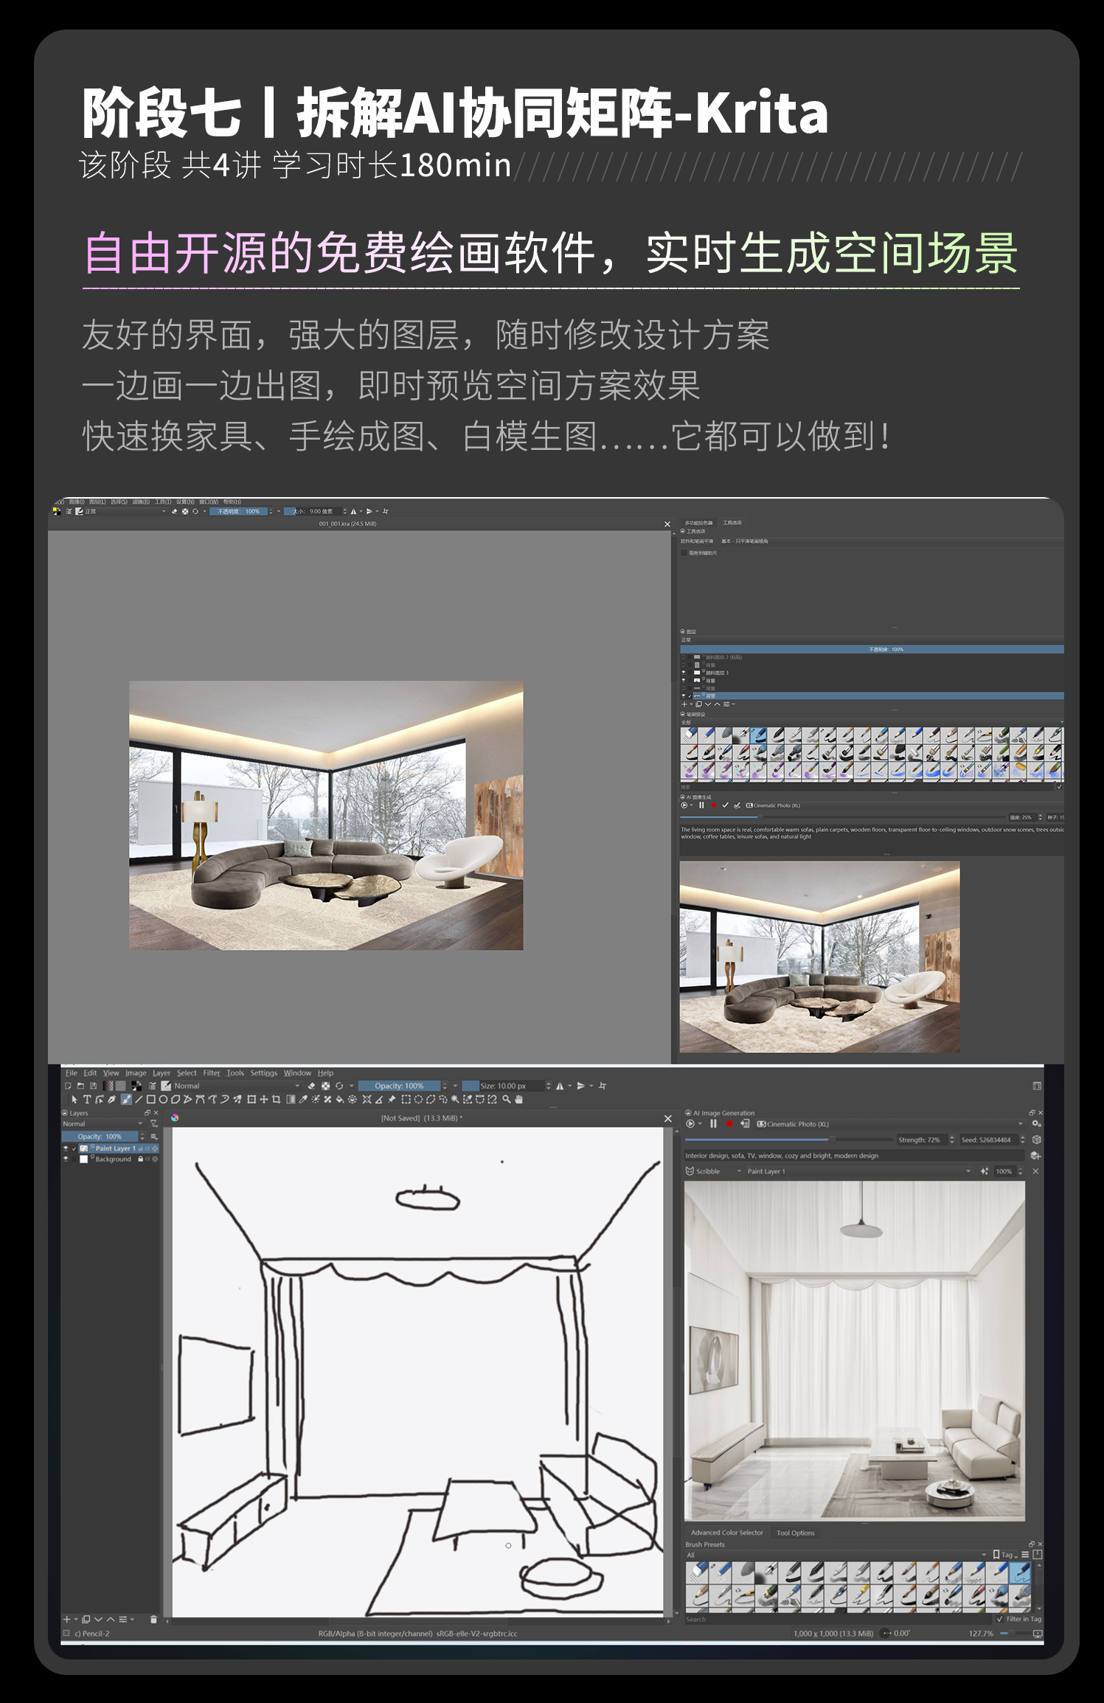The image size is (1104, 1703).
Task: Delete layer with trash icon in Layers docker
Action: 153,1619
